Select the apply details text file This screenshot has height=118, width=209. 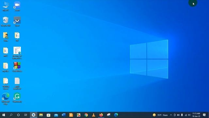[x=17, y=84]
